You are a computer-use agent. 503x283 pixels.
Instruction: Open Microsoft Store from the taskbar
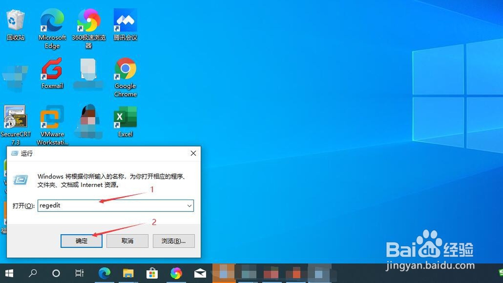pos(152,273)
